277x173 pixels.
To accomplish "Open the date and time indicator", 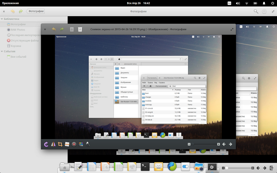I will coord(138,3).
